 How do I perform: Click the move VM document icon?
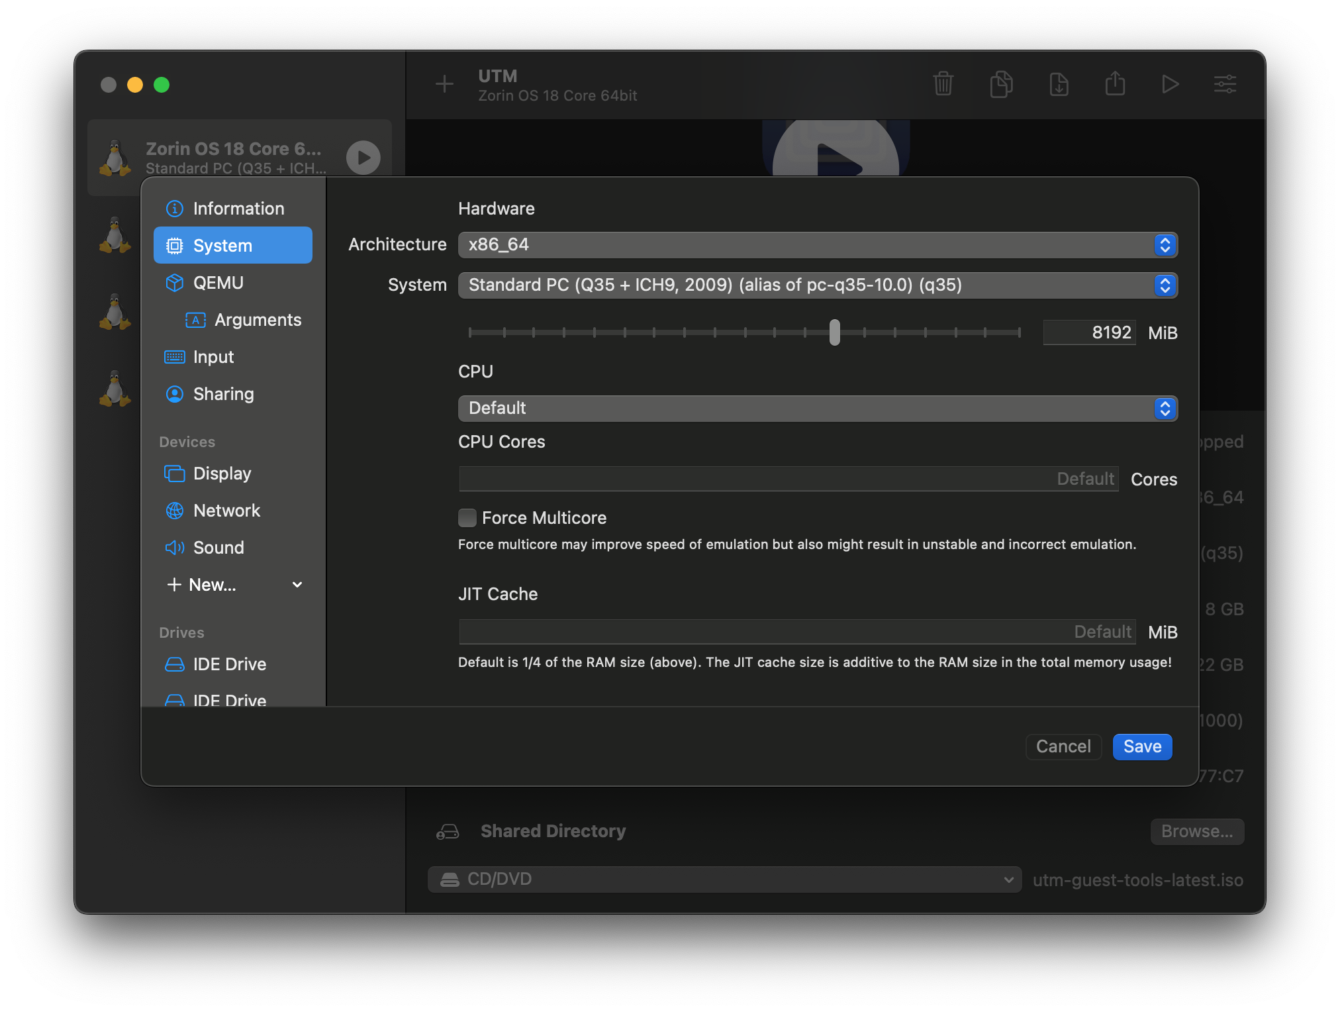click(1059, 84)
